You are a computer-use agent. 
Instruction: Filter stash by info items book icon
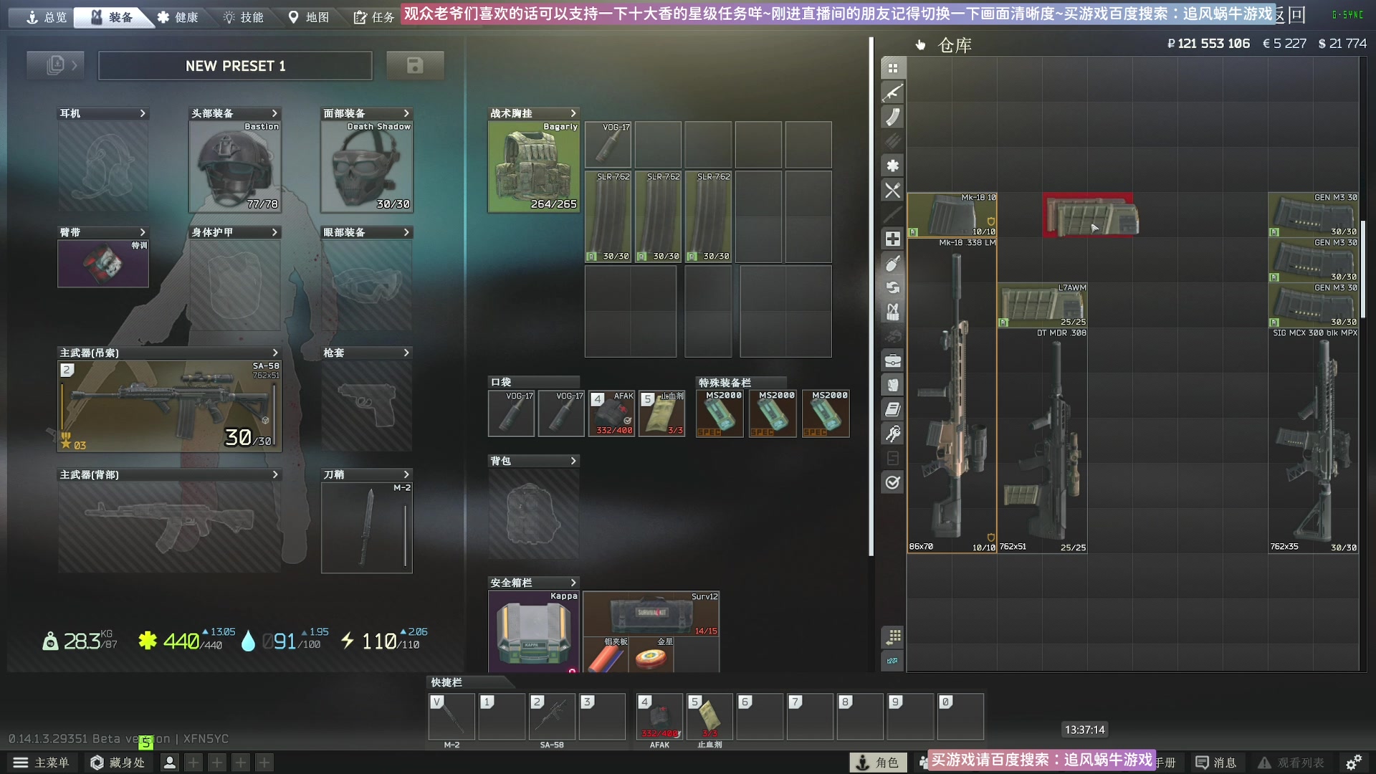point(892,409)
